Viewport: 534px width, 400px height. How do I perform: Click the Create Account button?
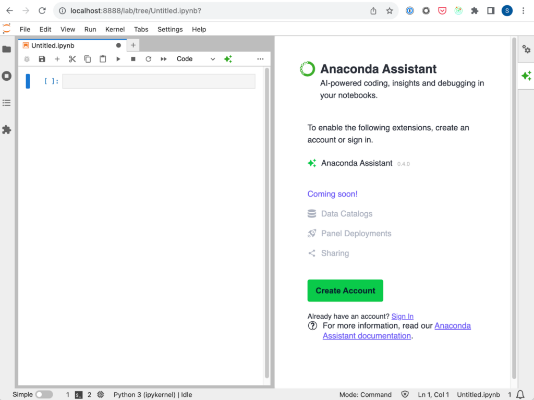(x=345, y=290)
